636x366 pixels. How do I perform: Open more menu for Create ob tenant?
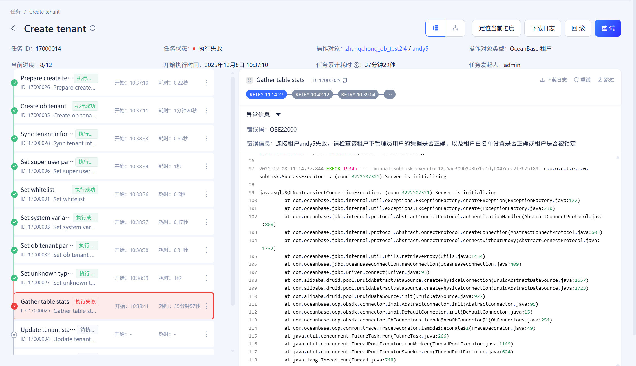coord(206,110)
